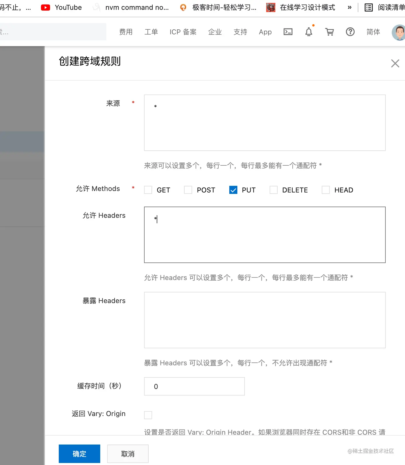
Task: Open the help question mark icon
Action: tap(350, 32)
